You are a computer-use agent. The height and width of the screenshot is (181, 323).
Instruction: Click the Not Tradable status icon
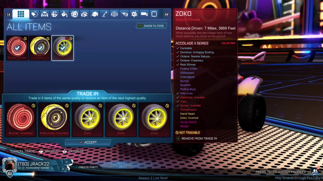pos(177,133)
